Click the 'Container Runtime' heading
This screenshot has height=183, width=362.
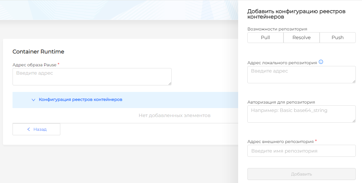(x=38, y=52)
